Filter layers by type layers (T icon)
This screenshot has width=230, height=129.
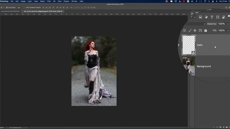coord(212,17)
